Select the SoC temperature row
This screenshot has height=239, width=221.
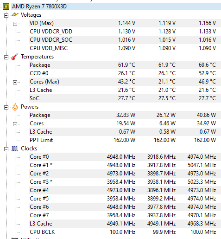point(125,98)
